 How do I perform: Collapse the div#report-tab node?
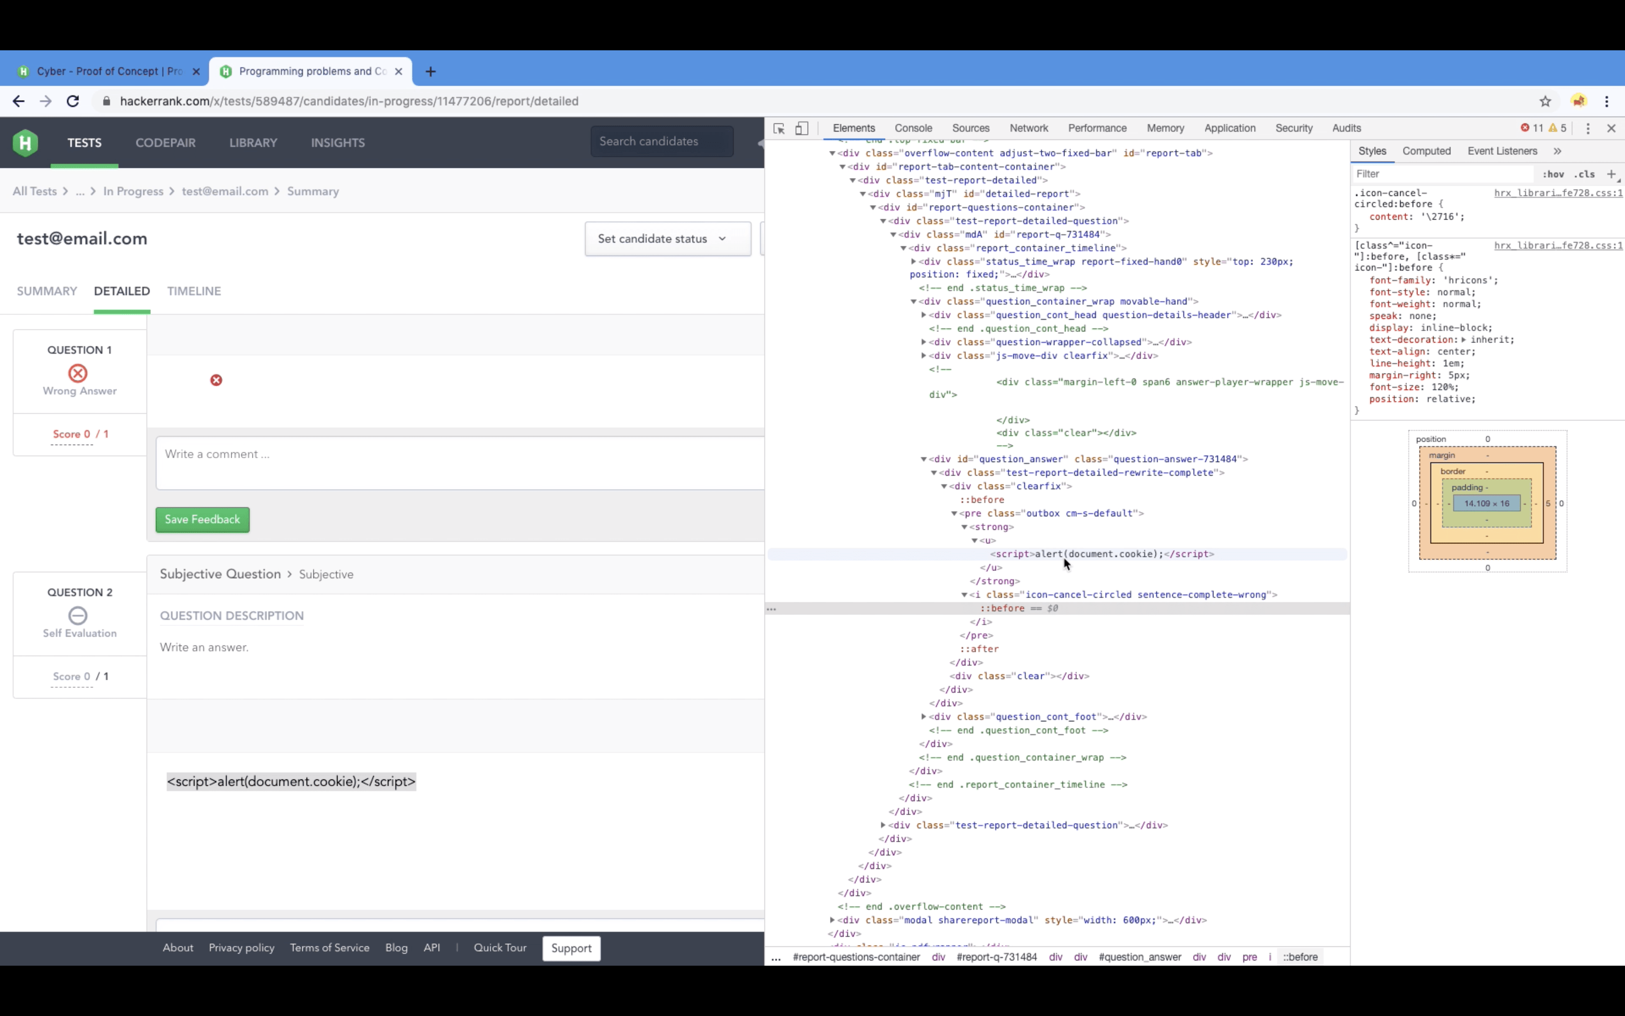tap(833, 153)
